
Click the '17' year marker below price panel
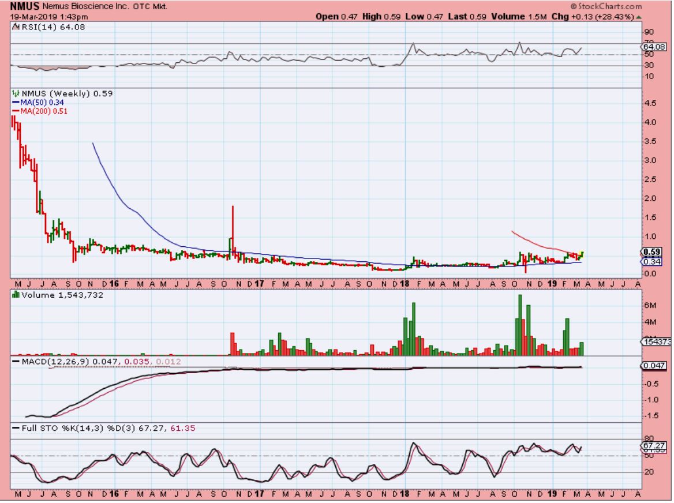point(259,284)
